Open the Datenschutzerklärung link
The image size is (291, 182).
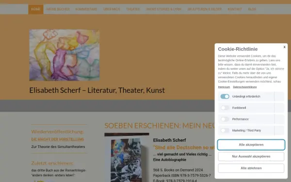pos(245,87)
